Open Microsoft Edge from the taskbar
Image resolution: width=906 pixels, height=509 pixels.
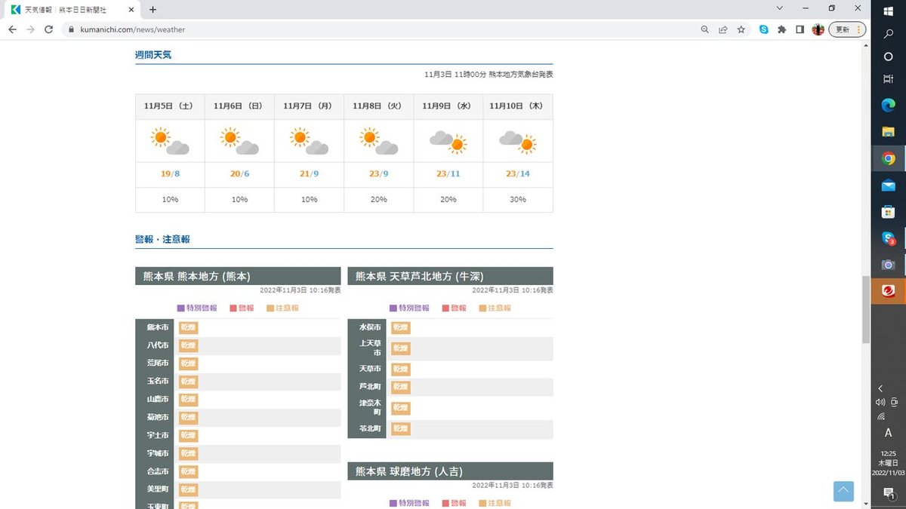tap(888, 106)
